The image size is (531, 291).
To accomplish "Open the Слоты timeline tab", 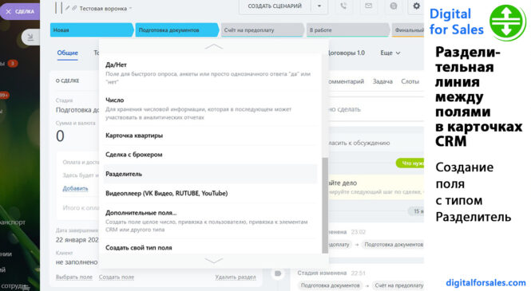I will tap(410, 81).
